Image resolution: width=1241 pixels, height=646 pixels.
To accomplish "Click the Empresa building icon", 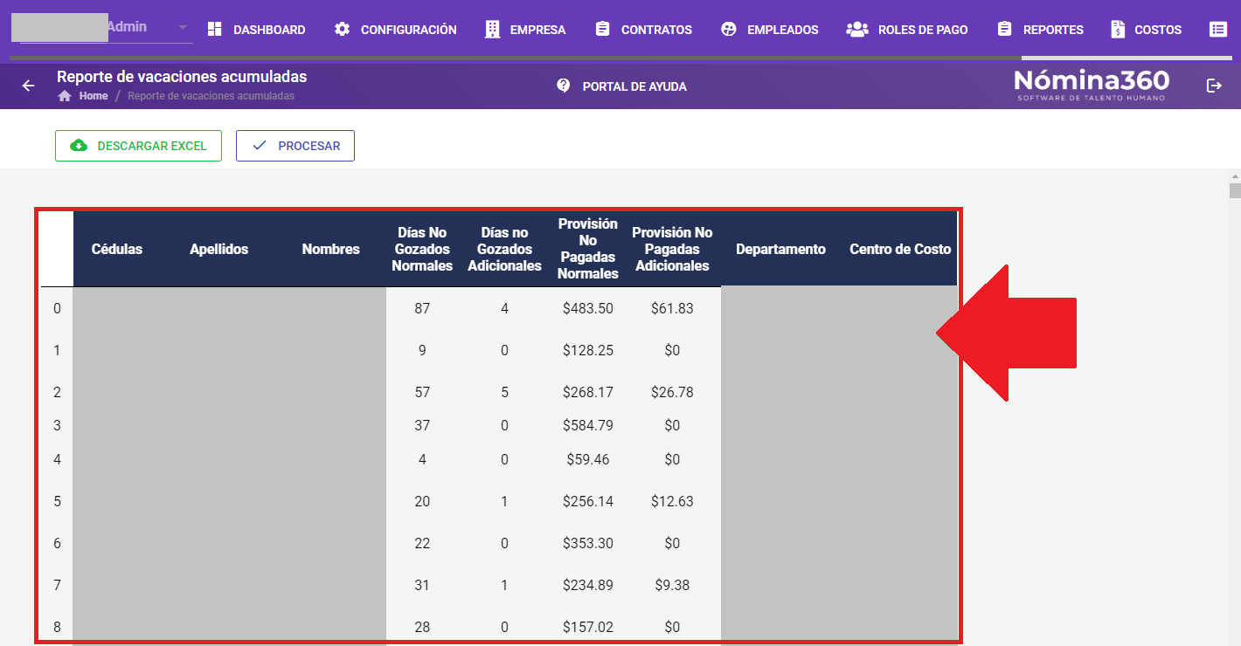I will 493,29.
